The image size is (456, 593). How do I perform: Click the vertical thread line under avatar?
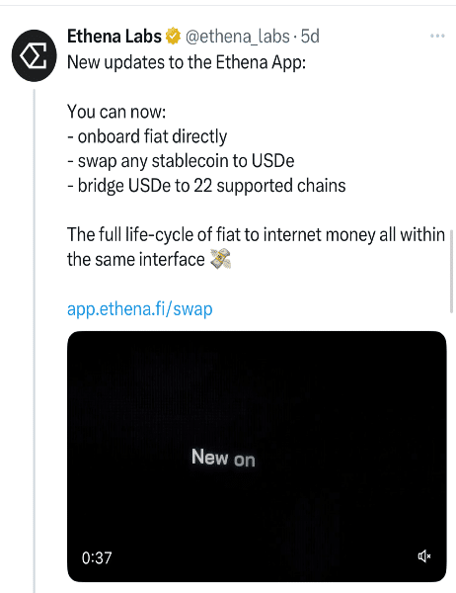pos(34,340)
